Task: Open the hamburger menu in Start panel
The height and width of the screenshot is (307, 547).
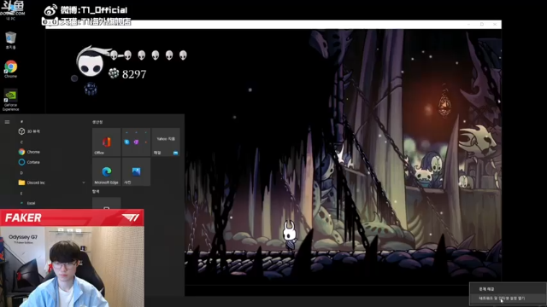Action: tap(7, 122)
